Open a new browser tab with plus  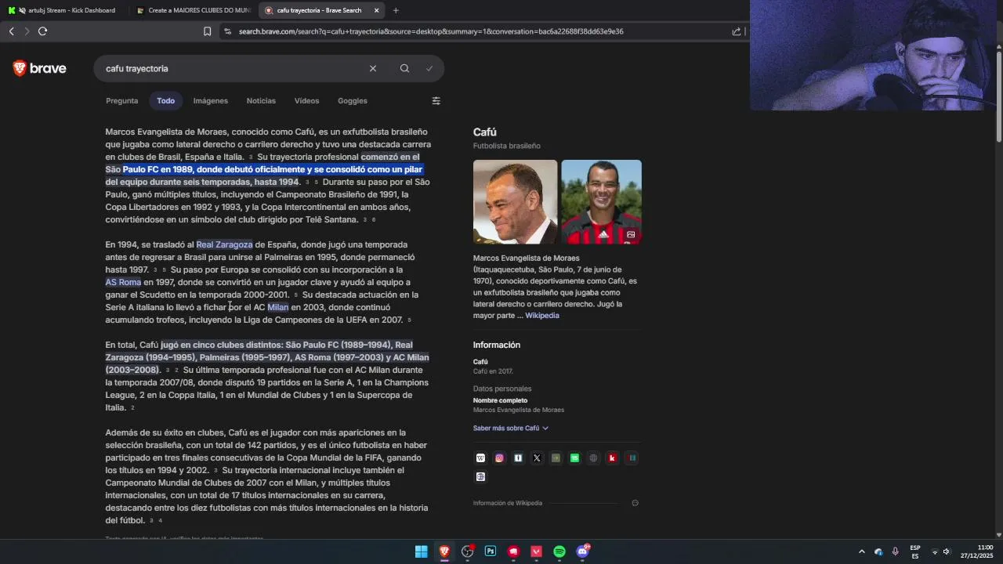(x=396, y=10)
